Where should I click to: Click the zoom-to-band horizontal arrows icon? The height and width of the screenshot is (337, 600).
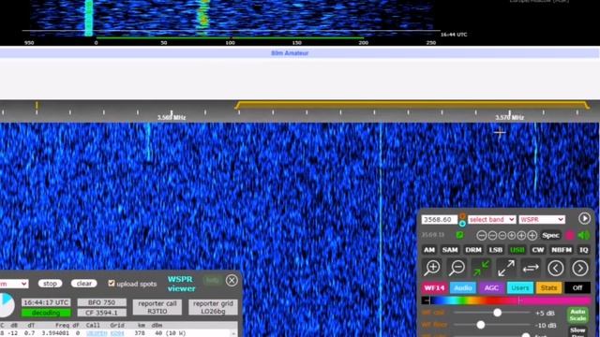point(531,269)
